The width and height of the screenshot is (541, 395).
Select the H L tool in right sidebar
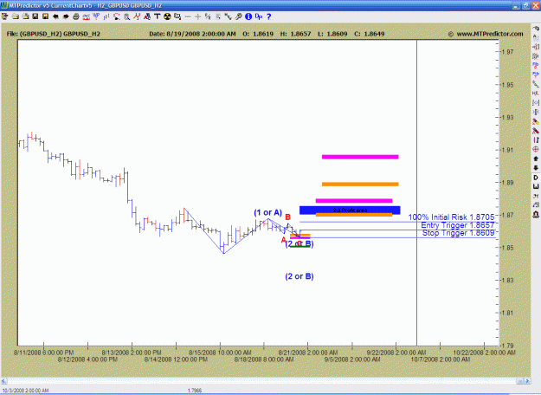(x=536, y=94)
